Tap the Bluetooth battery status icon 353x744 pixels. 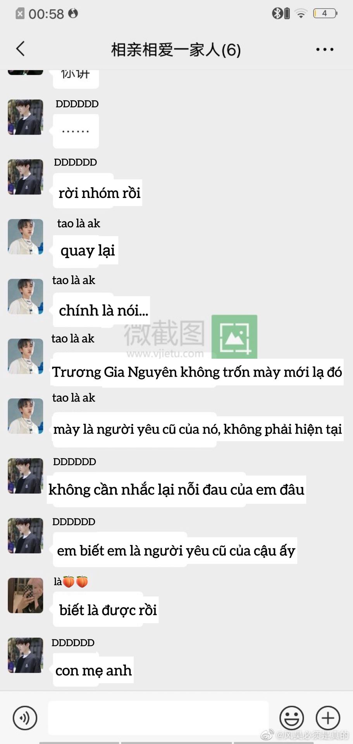(x=281, y=14)
